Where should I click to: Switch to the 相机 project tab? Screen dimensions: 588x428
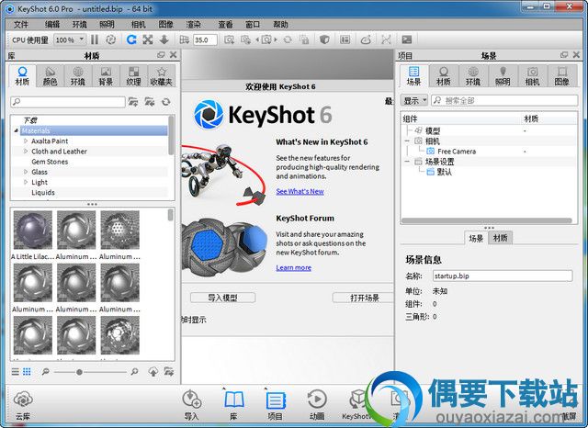[x=533, y=76]
